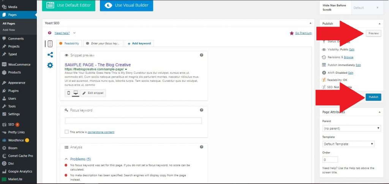Click the WooCommerce icon in sidebar
The height and width of the screenshot is (184, 389).
pyautogui.click(x=4, y=65)
